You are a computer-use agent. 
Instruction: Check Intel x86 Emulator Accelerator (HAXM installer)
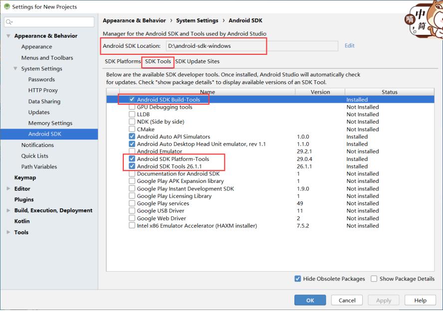[x=132, y=225]
